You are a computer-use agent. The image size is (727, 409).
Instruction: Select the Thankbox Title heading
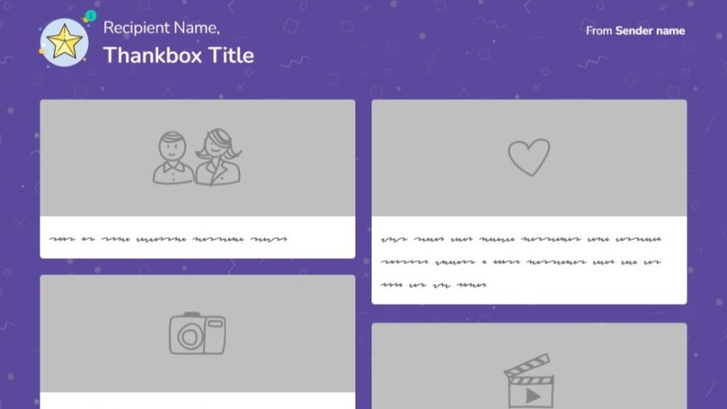(x=179, y=55)
